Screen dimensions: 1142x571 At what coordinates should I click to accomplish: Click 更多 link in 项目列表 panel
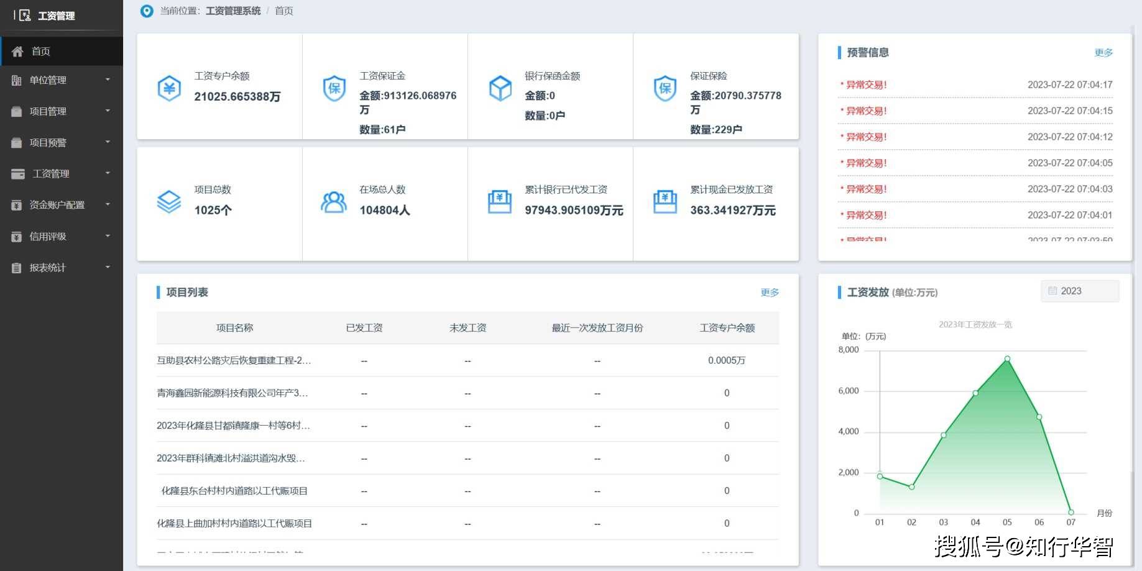770,293
